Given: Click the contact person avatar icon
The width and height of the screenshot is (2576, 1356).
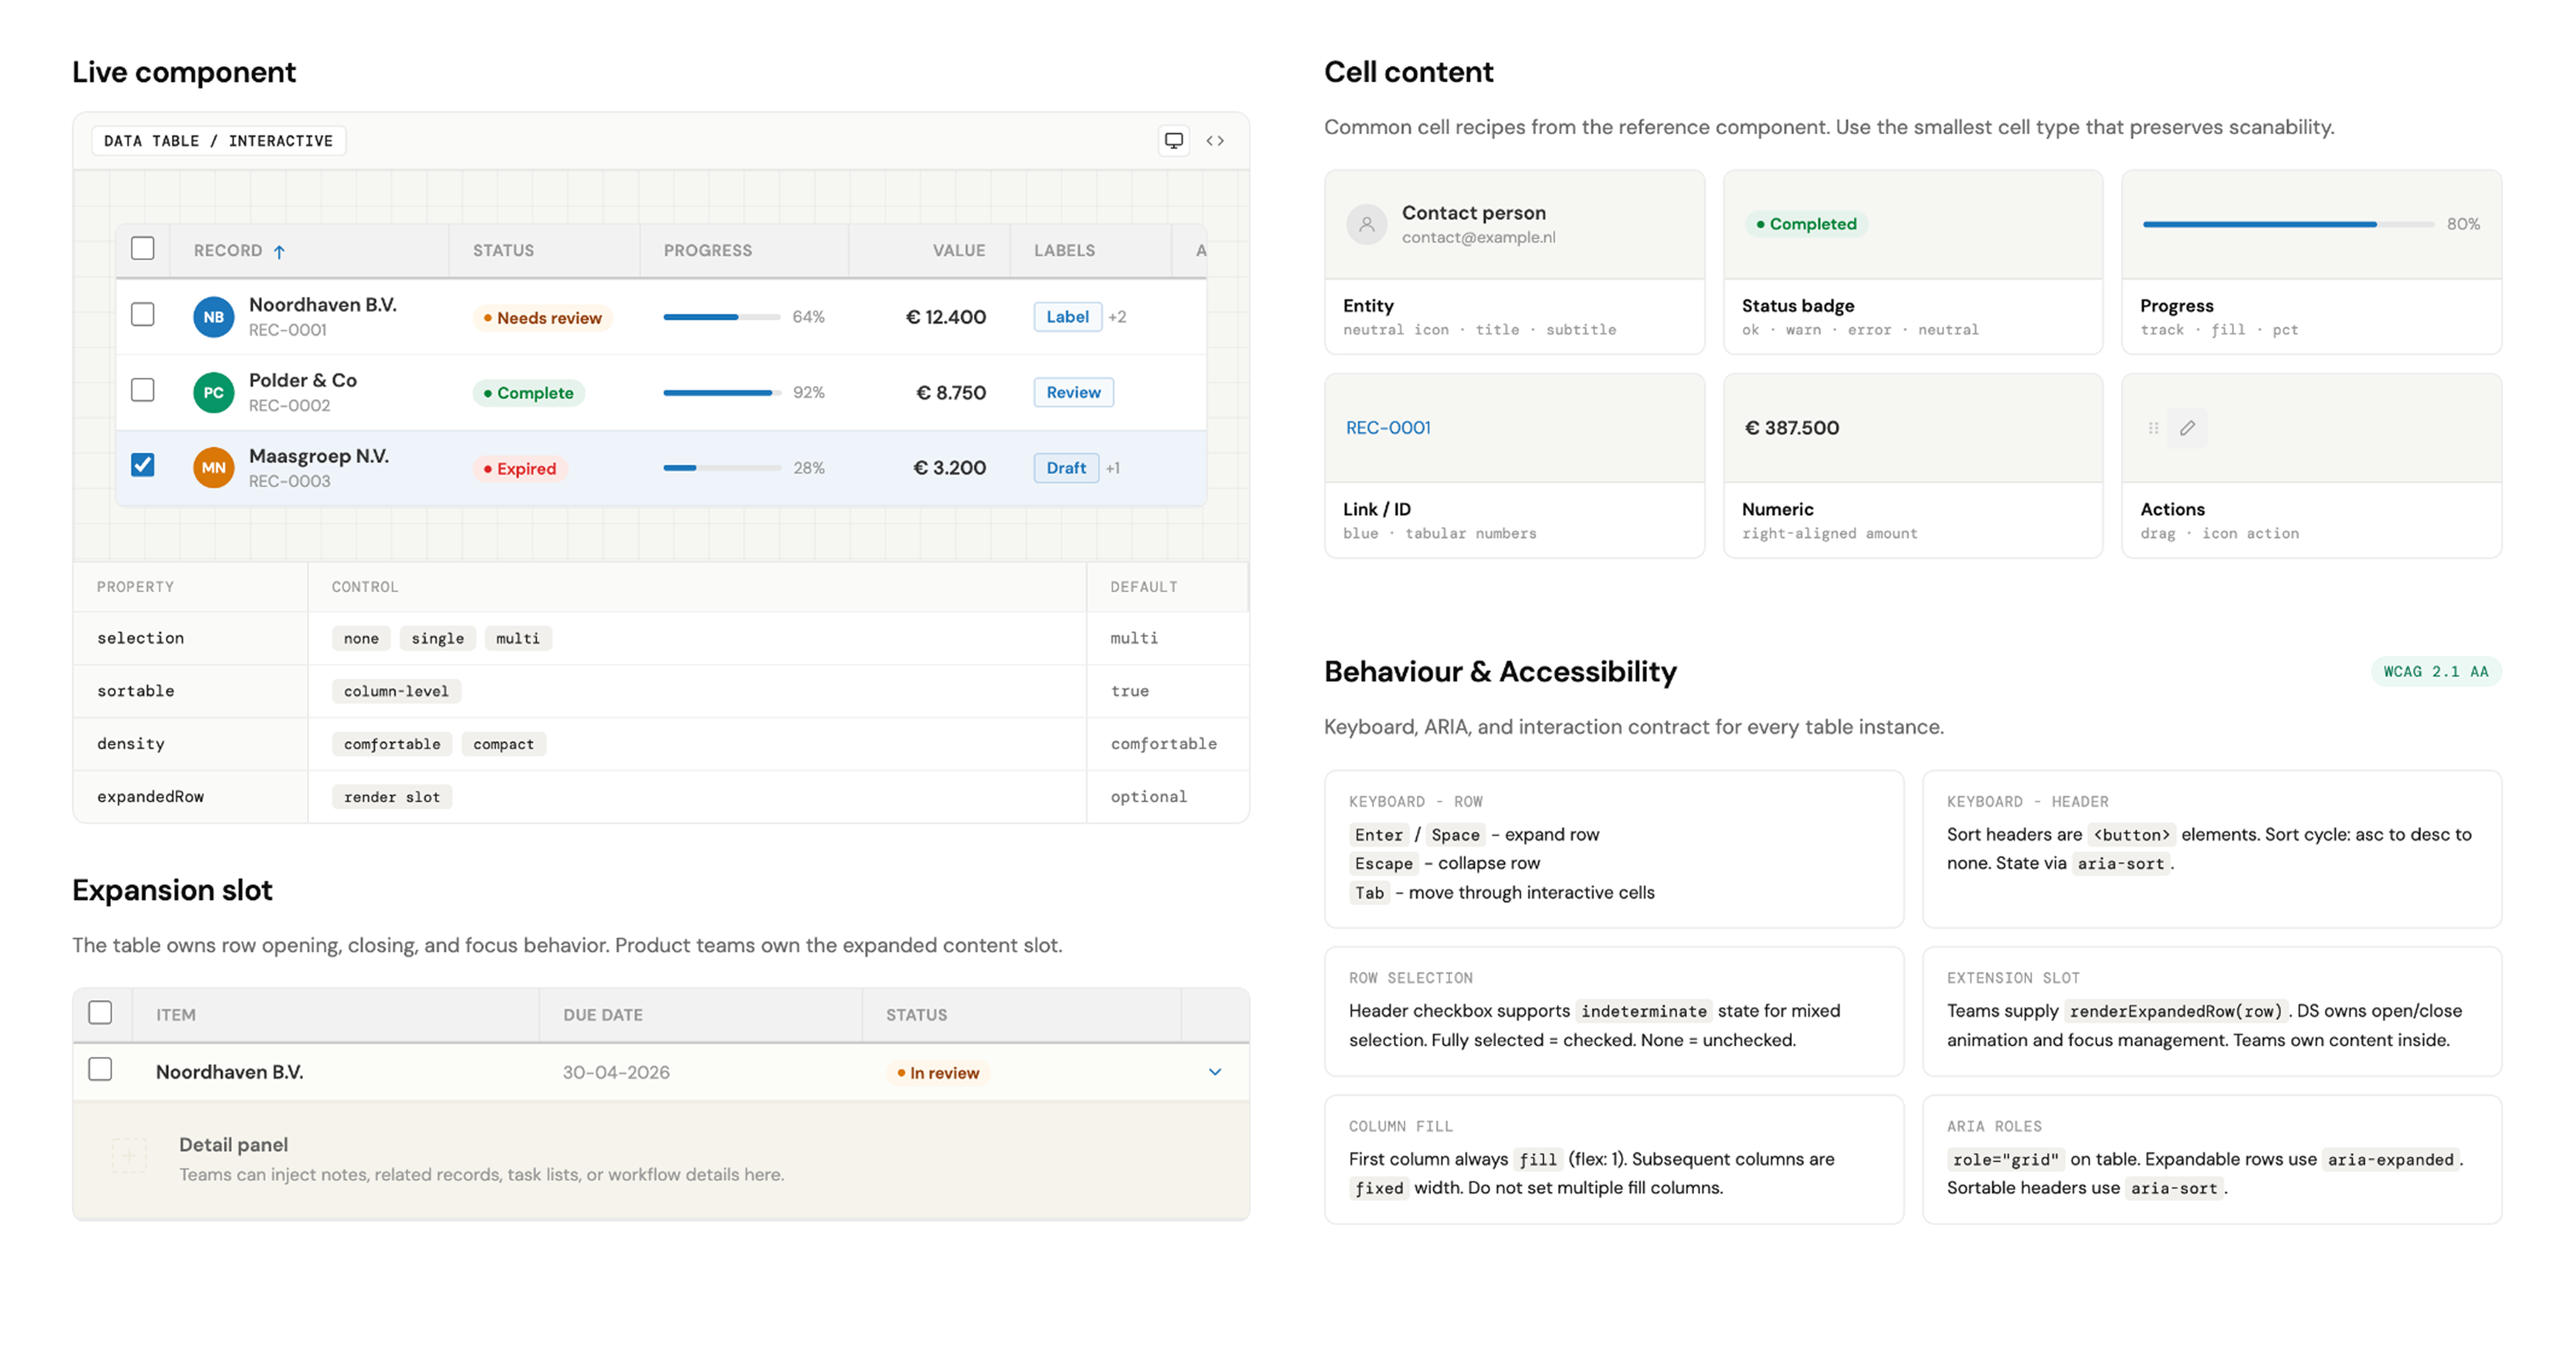Looking at the screenshot, I should point(1366,224).
